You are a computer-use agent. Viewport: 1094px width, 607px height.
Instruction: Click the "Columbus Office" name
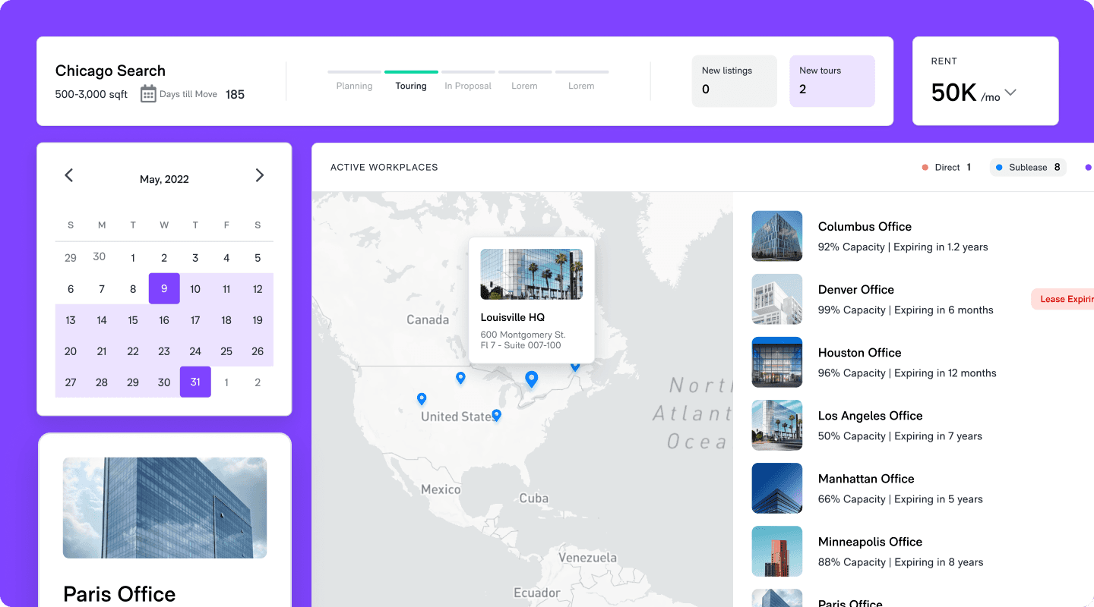coord(865,226)
